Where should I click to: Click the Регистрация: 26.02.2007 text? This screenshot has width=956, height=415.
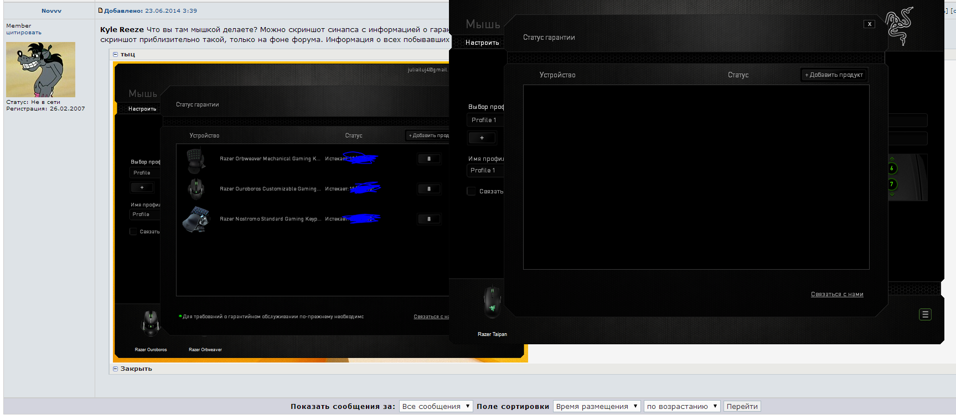(x=45, y=109)
